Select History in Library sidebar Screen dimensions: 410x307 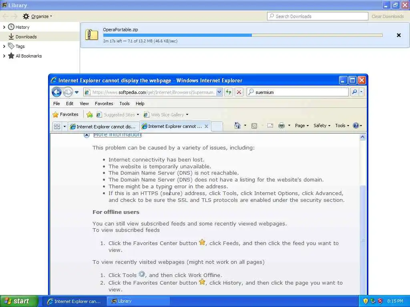(x=22, y=27)
